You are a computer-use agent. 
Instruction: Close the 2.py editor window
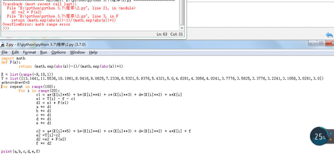(331, 43)
